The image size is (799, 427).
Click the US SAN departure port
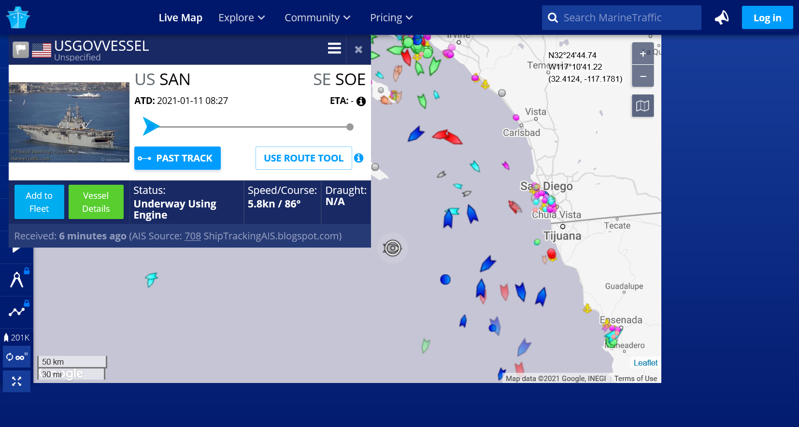point(162,79)
